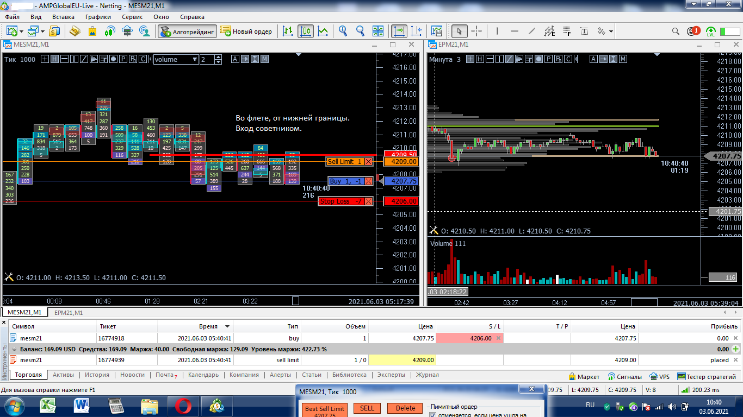743x417 pixels.
Task: Expand the profiles dropdown arrow
Action: (x=44, y=31)
